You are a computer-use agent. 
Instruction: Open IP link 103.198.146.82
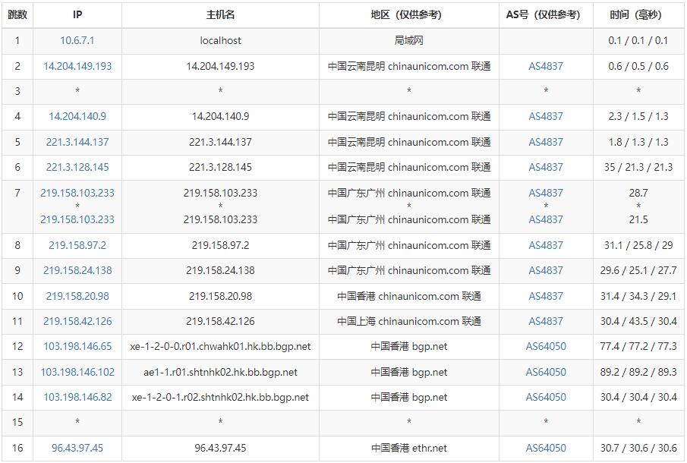pos(77,397)
